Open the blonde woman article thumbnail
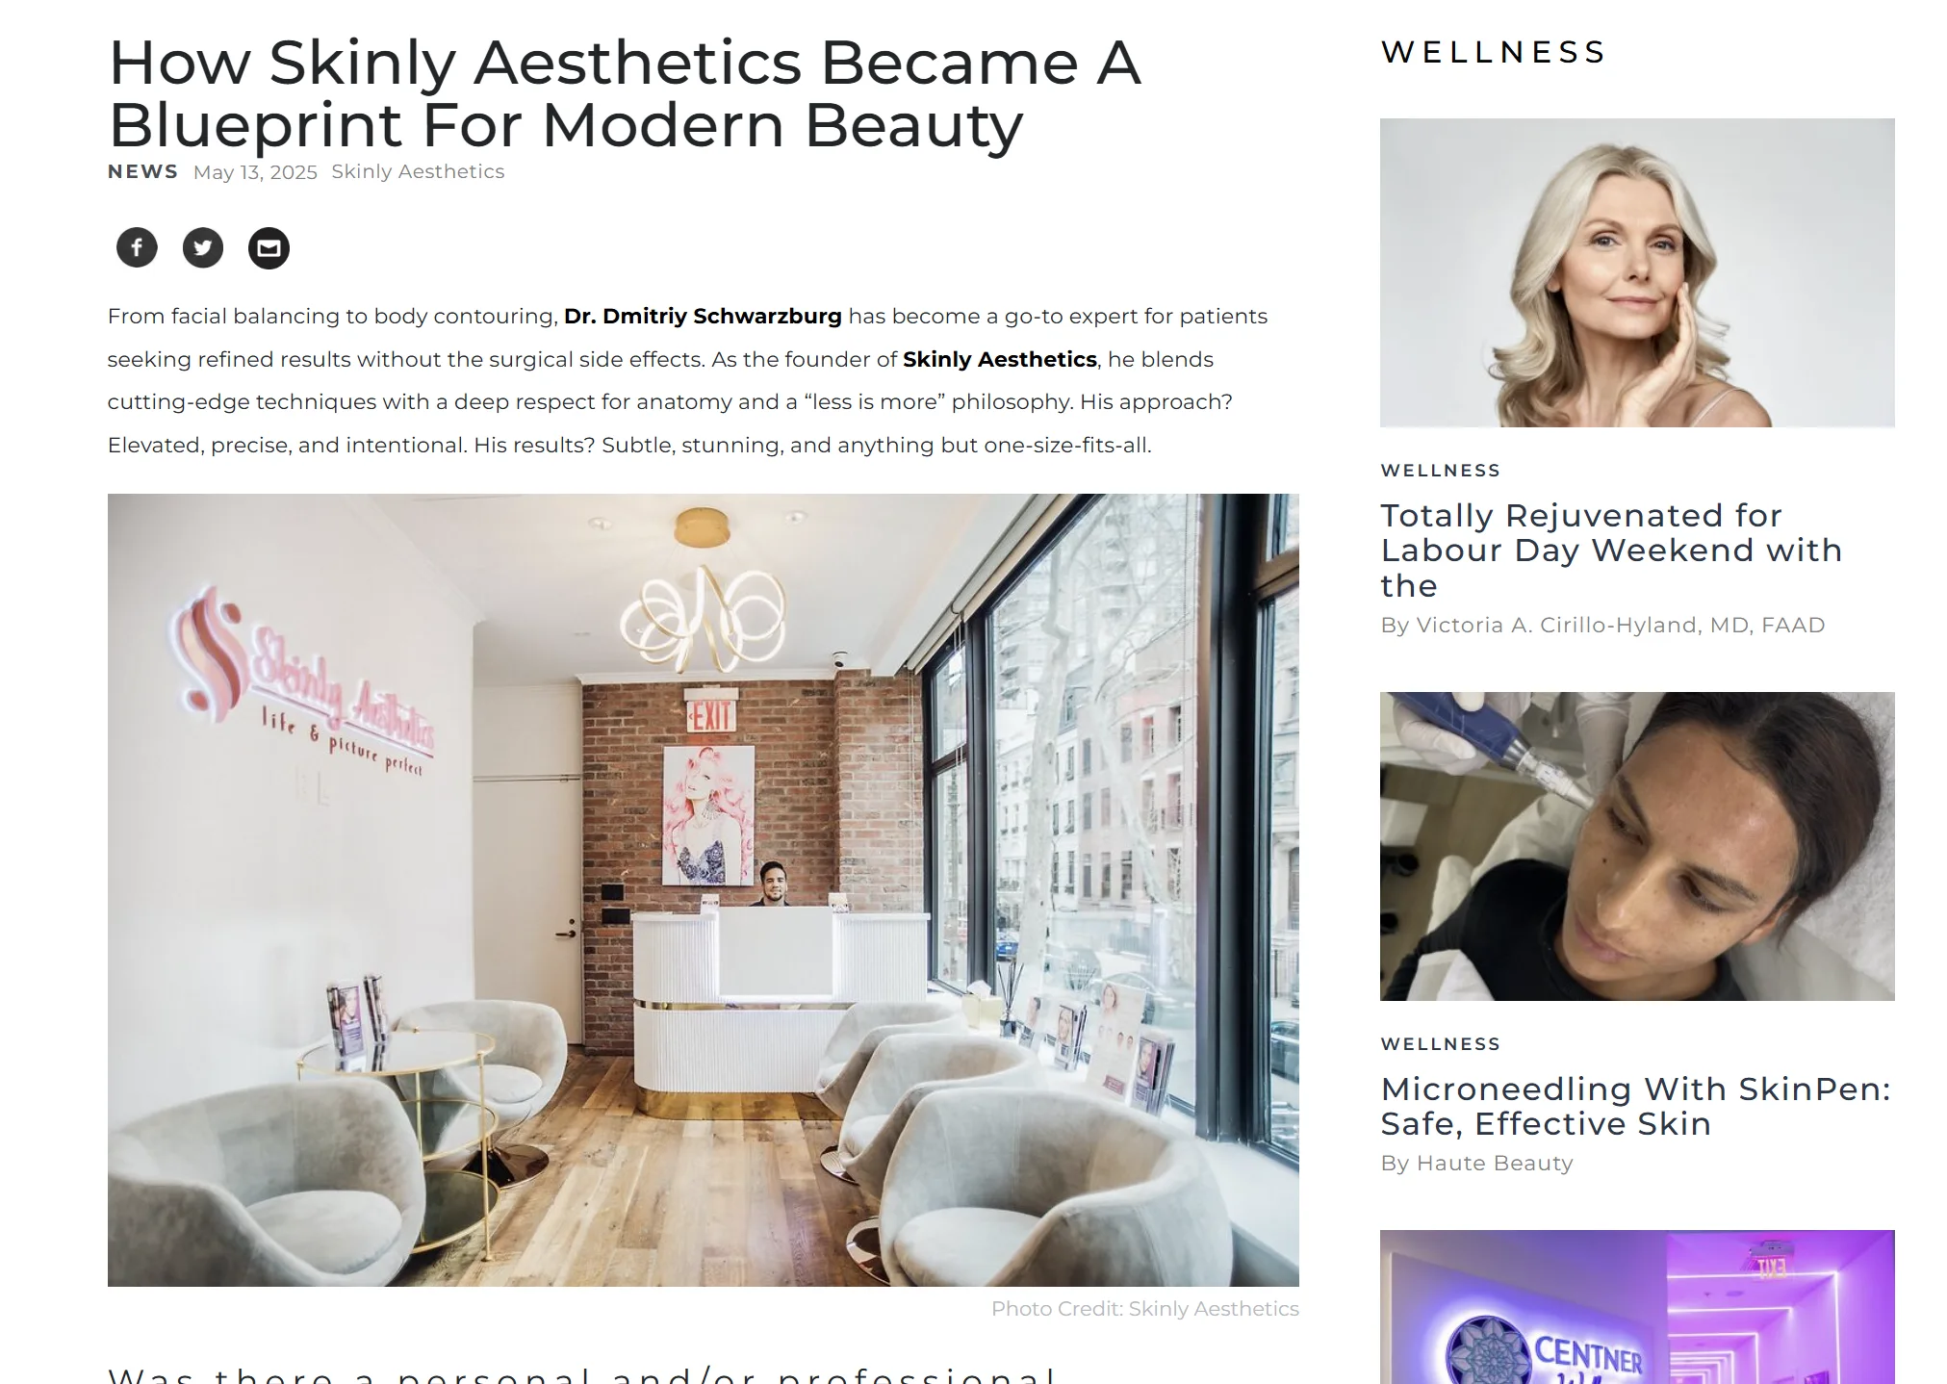Screen dimensions: 1947x1384 click(x=1637, y=273)
